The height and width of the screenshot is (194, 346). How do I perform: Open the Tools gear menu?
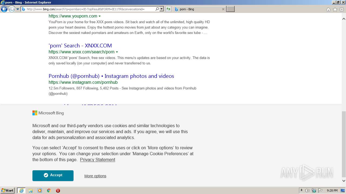[342, 9]
